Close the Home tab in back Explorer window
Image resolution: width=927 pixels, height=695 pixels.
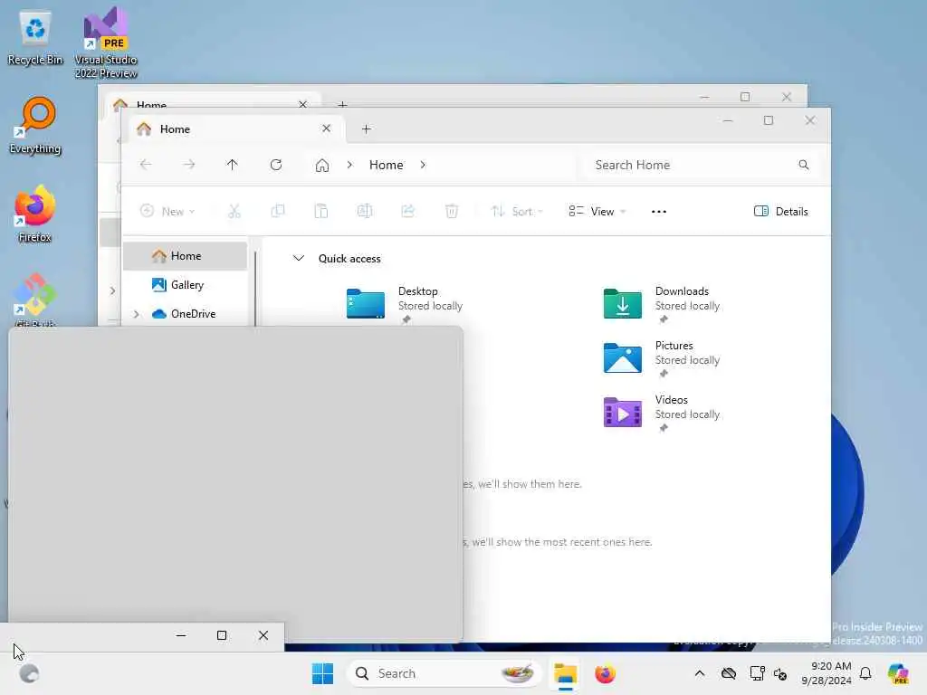(302, 104)
